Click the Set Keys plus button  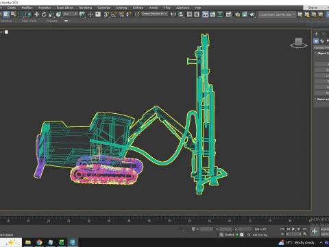tap(315, 231)
